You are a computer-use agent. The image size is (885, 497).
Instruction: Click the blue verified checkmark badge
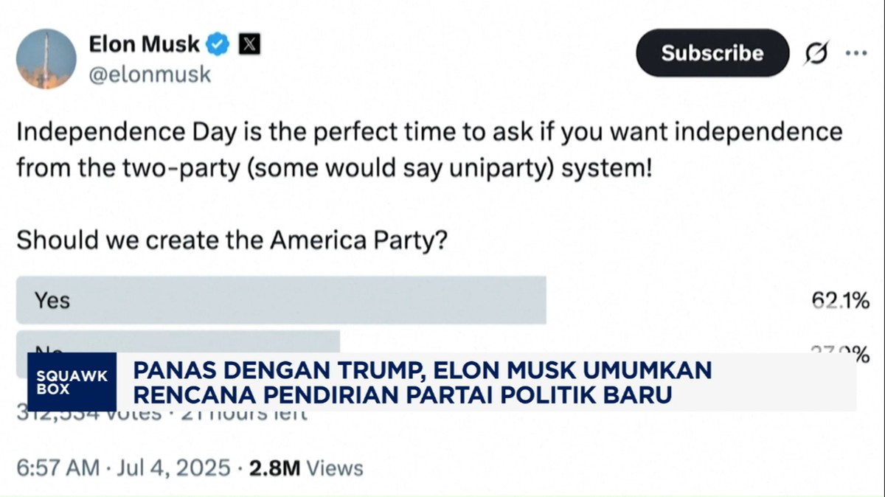[x=218, y=45]
